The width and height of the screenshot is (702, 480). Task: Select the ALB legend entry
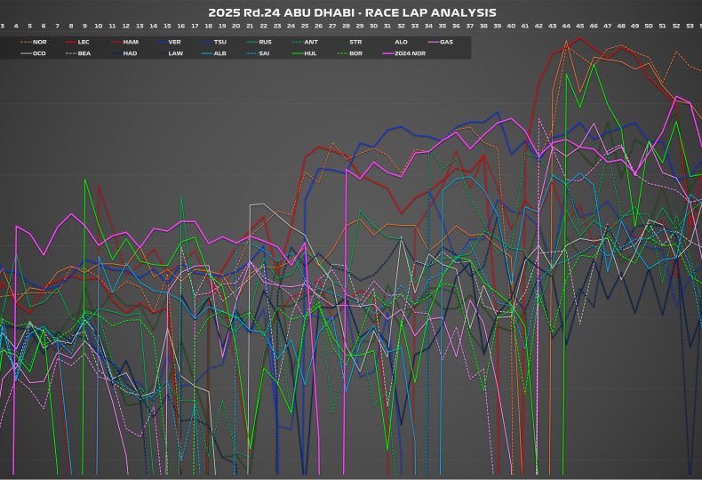219,53
